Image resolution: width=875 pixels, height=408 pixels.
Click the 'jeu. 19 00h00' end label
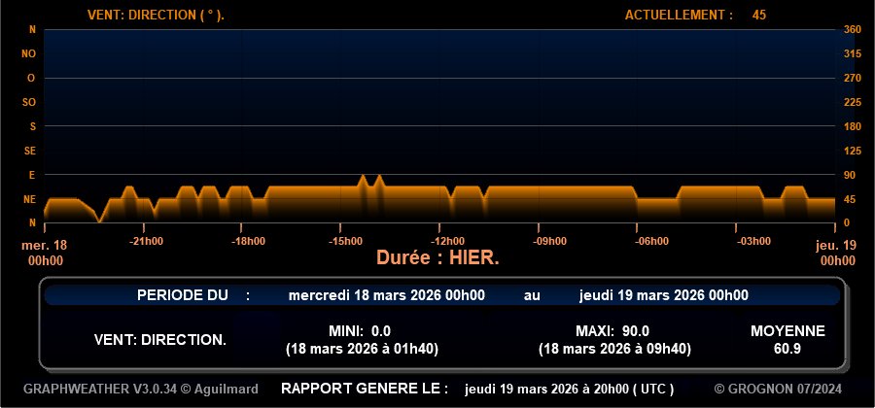[835, 253]
